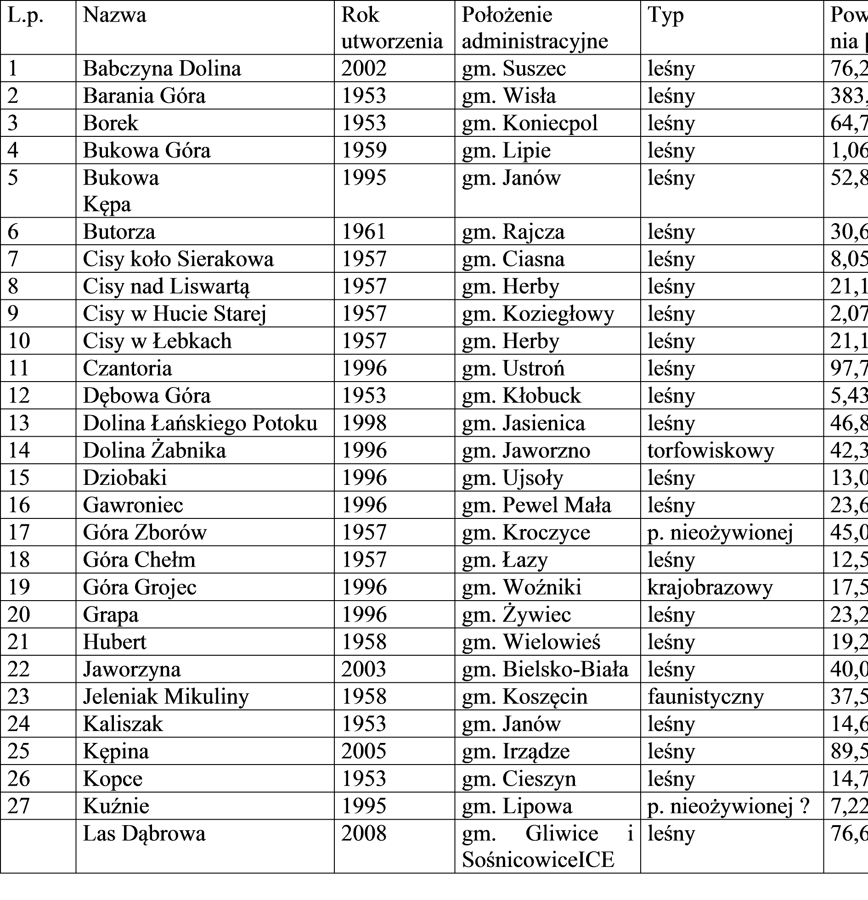This screenshot has width=868, height=900.
Task: Click the 'Położenie administracyjne' column header
Action: click(x=535, y=28)
